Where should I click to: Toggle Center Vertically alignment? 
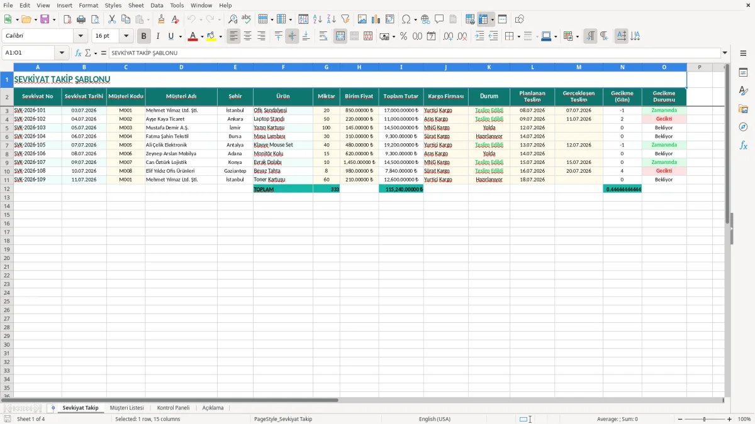tap(292, 36)
